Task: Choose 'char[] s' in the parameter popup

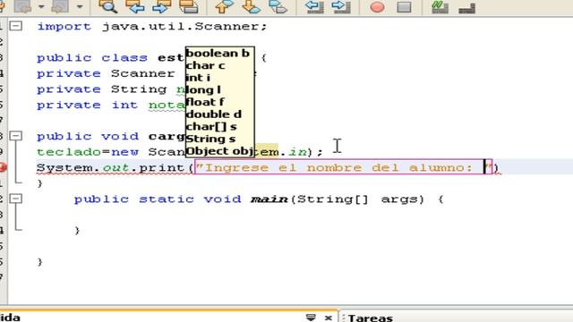Action: pos(211,126)
